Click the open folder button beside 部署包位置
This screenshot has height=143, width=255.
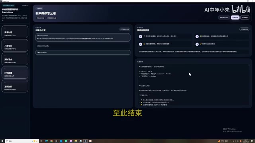[125, 29]
